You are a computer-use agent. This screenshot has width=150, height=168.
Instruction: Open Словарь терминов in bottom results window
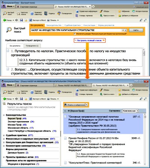pyautogui.click(x=84, y=94)
